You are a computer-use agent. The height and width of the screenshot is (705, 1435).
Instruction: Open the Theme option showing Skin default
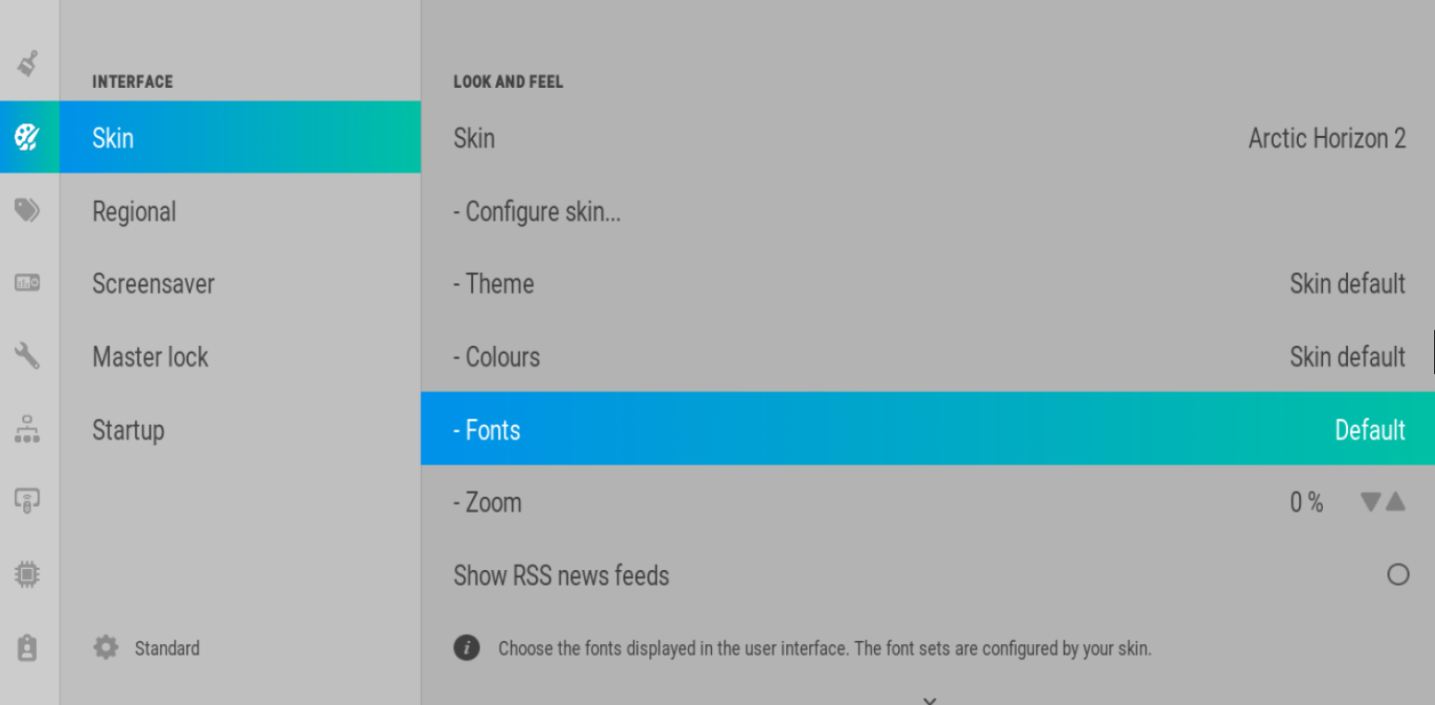(x=928, y=283)
